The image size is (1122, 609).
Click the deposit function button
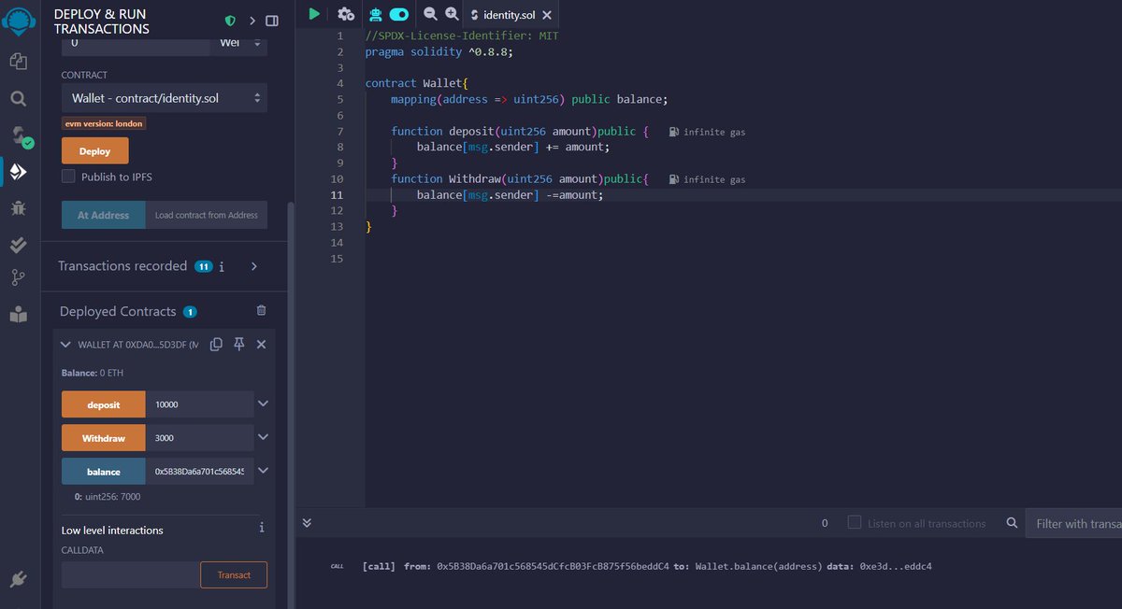point(104,404)
